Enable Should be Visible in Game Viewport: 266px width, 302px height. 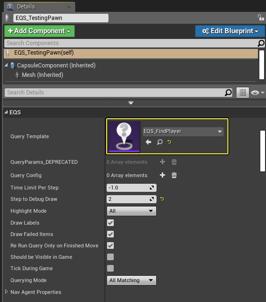pos(110,257)
